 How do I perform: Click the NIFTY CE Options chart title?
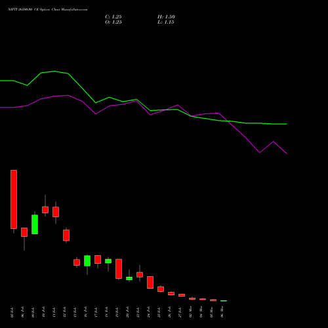[48, 10]
